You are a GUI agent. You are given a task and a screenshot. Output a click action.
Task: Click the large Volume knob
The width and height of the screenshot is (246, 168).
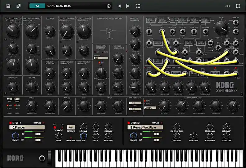(221, 28)
